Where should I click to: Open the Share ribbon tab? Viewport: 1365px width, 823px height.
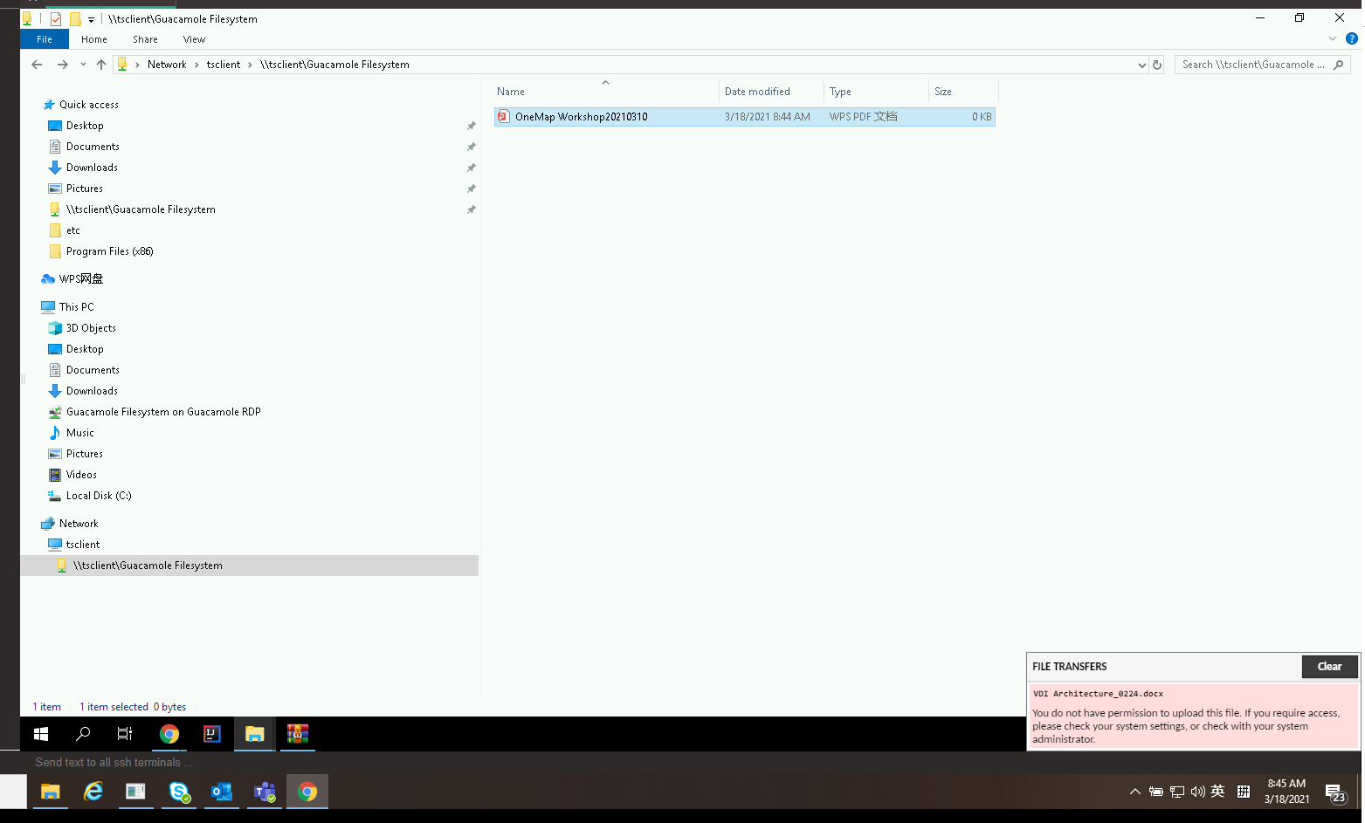[x=145, y=39]
